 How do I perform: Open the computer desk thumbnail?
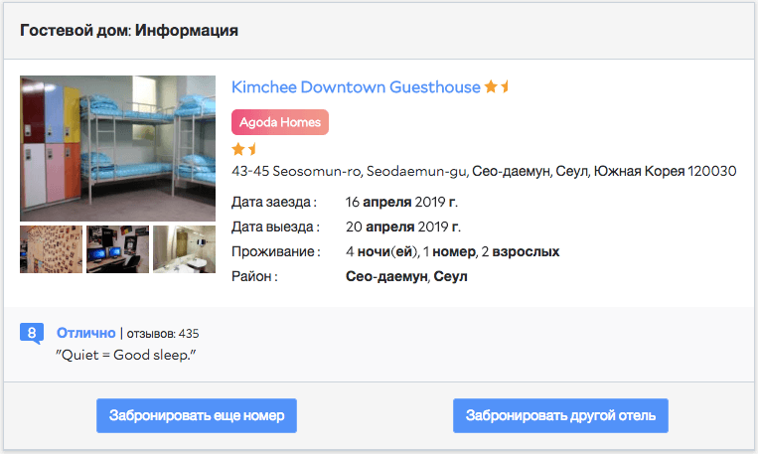[x=117, y=249]
